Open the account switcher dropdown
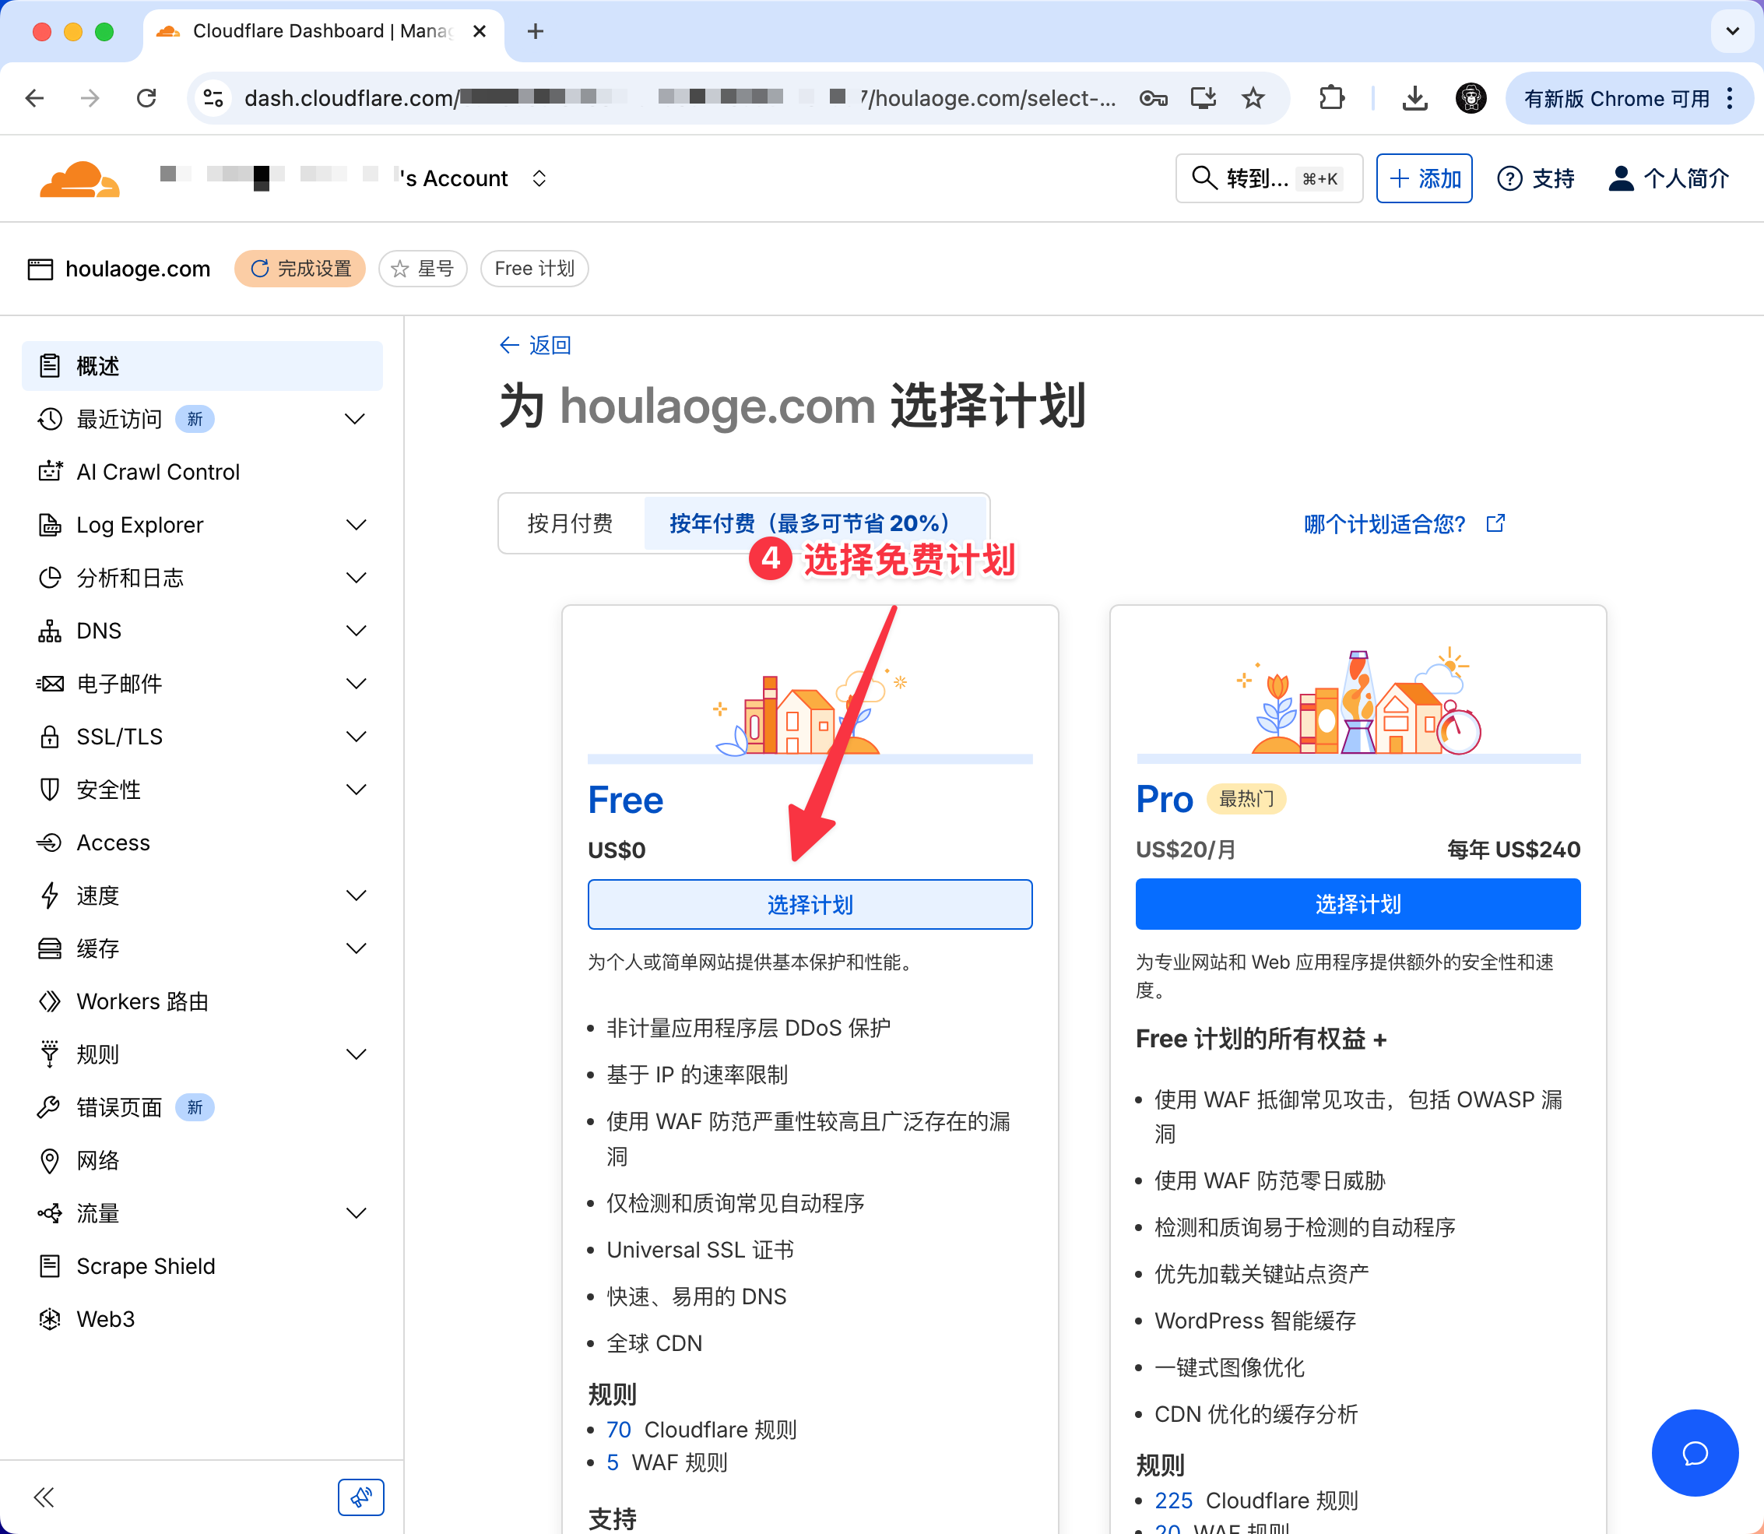1764x1534 pixels. [x=539, y=179]
